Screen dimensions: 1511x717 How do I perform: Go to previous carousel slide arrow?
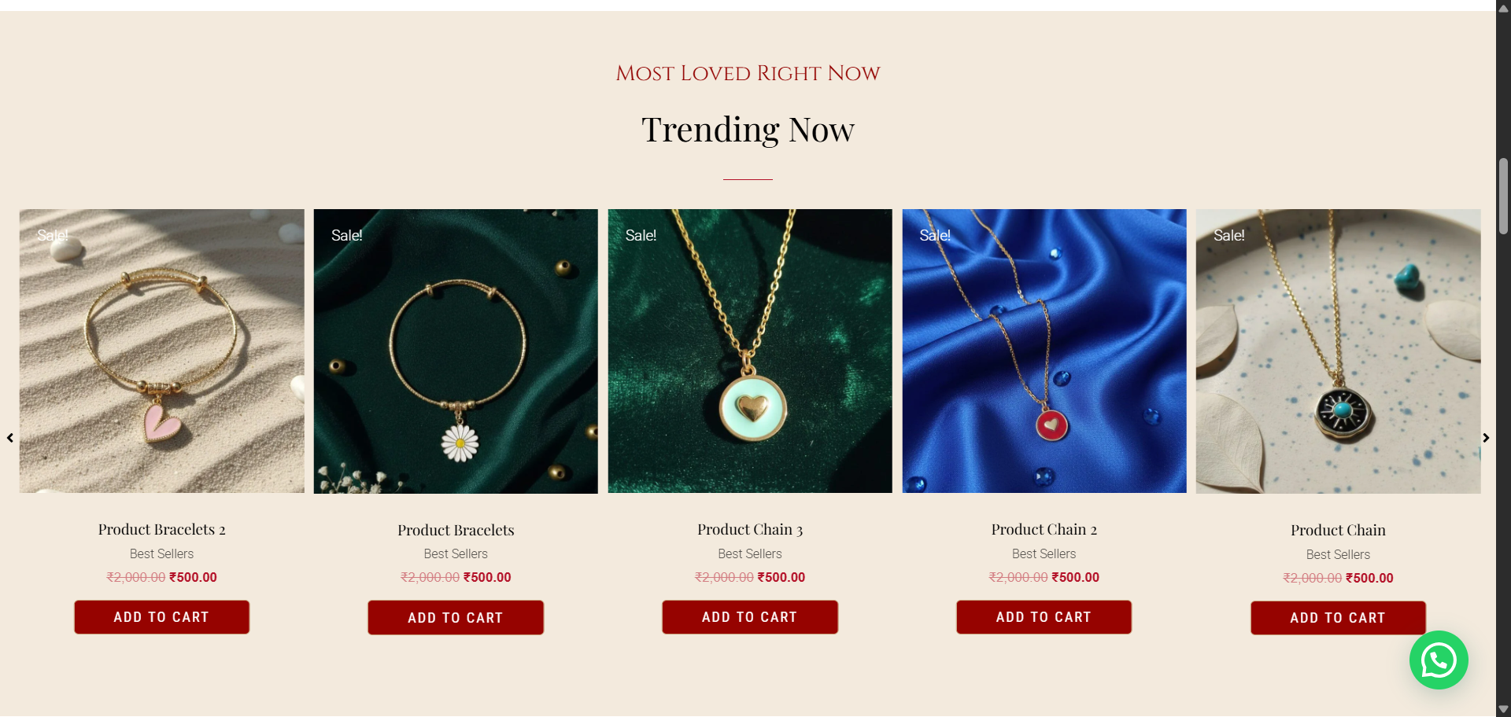[10, 438]
